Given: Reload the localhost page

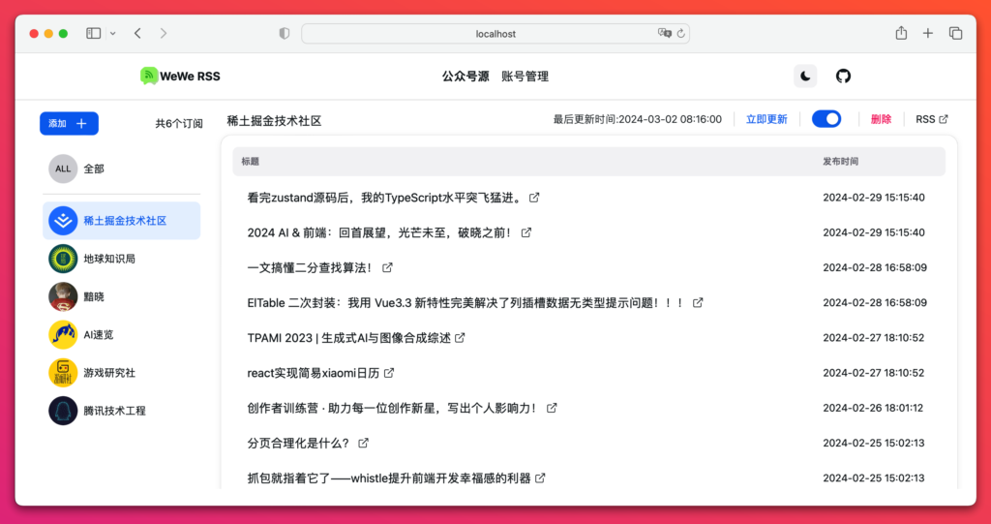Looking at the screenshot, I should click(680, 34).
